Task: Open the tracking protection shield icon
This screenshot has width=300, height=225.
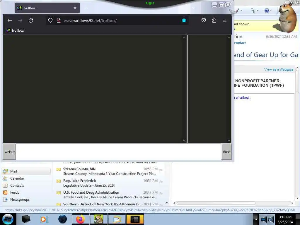Action: (50, 20)
